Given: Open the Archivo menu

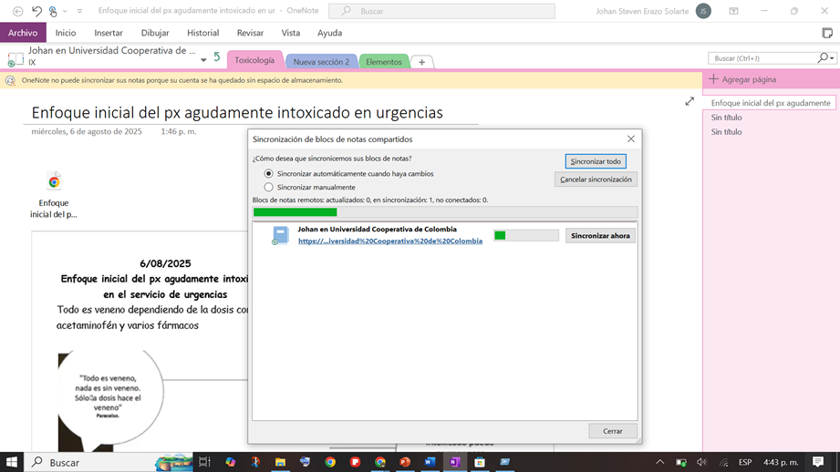Looking at the screenshot, I should [x=23, y=33].
